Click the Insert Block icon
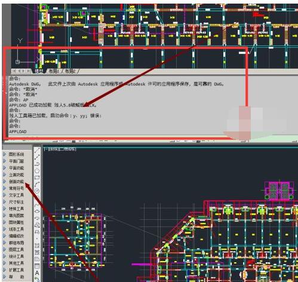The width and height of the screenshot is (298, 282). [x=37, y=225]
